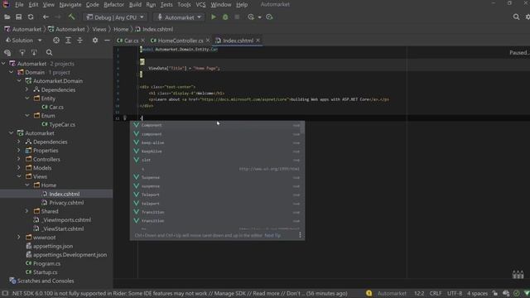Open the Automarket run configuration dropdown
This screenshot has width=530, height=298.
[x=179, y=17]
